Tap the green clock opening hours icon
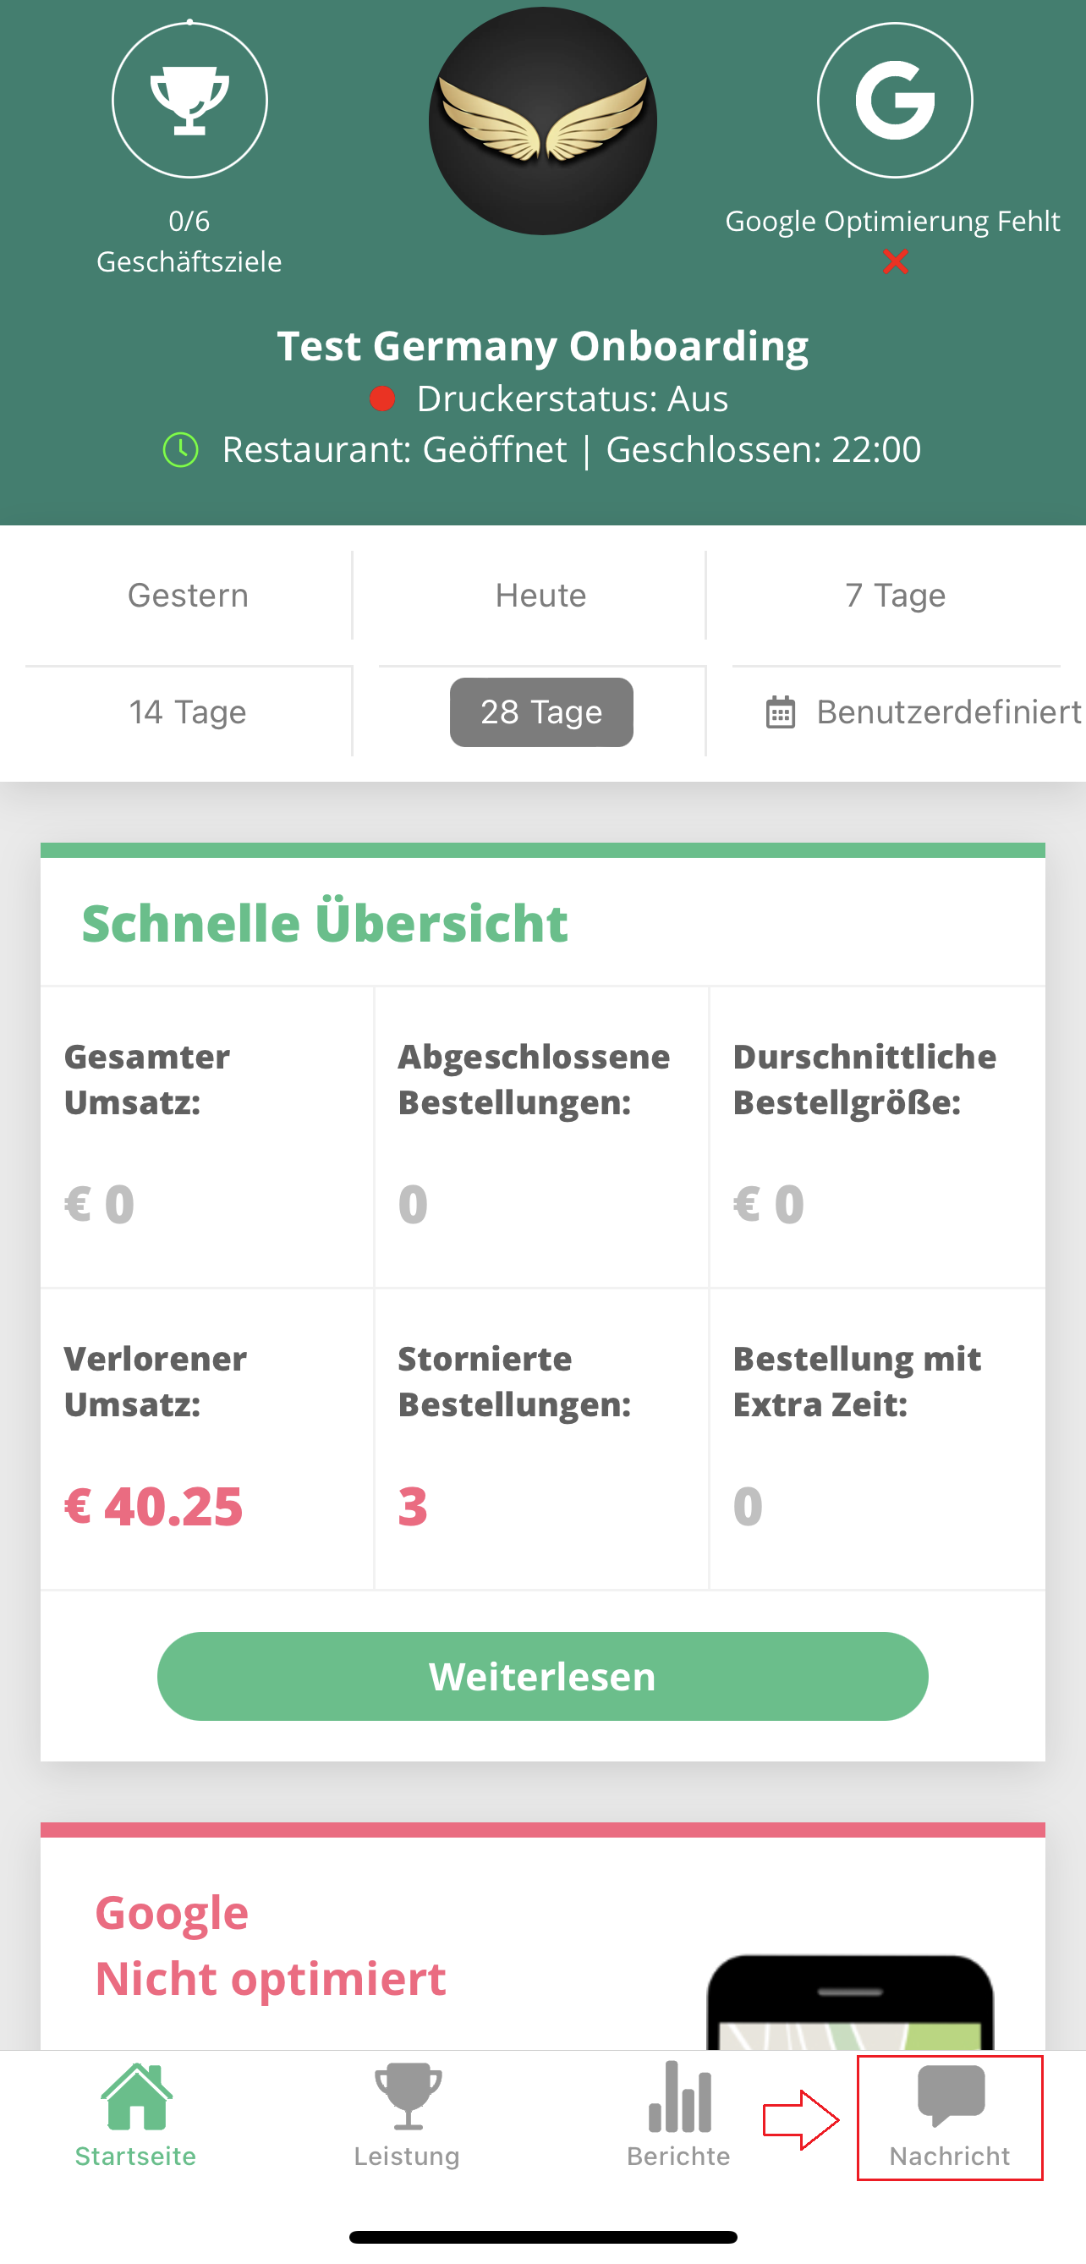Image resolution: width=1086 pixels, height=2264 pixels. tap(181, 450)
